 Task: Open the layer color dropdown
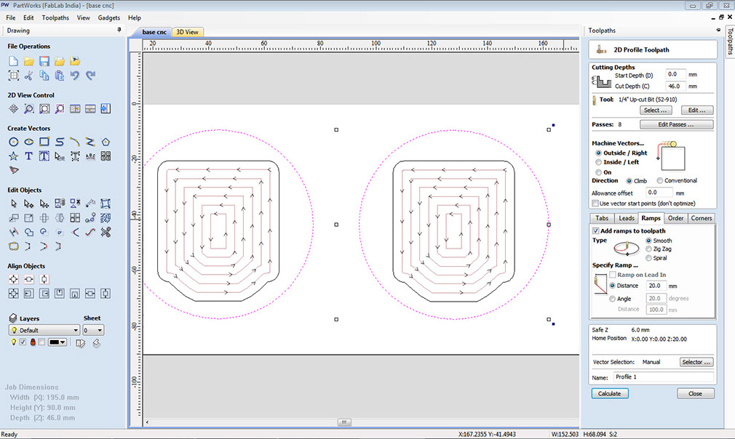57,342
